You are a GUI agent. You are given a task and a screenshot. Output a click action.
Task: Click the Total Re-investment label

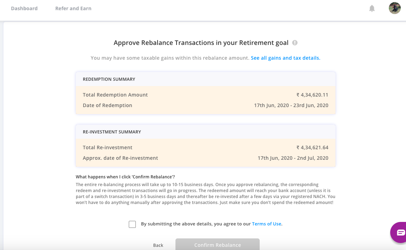[x=107, y=147]
